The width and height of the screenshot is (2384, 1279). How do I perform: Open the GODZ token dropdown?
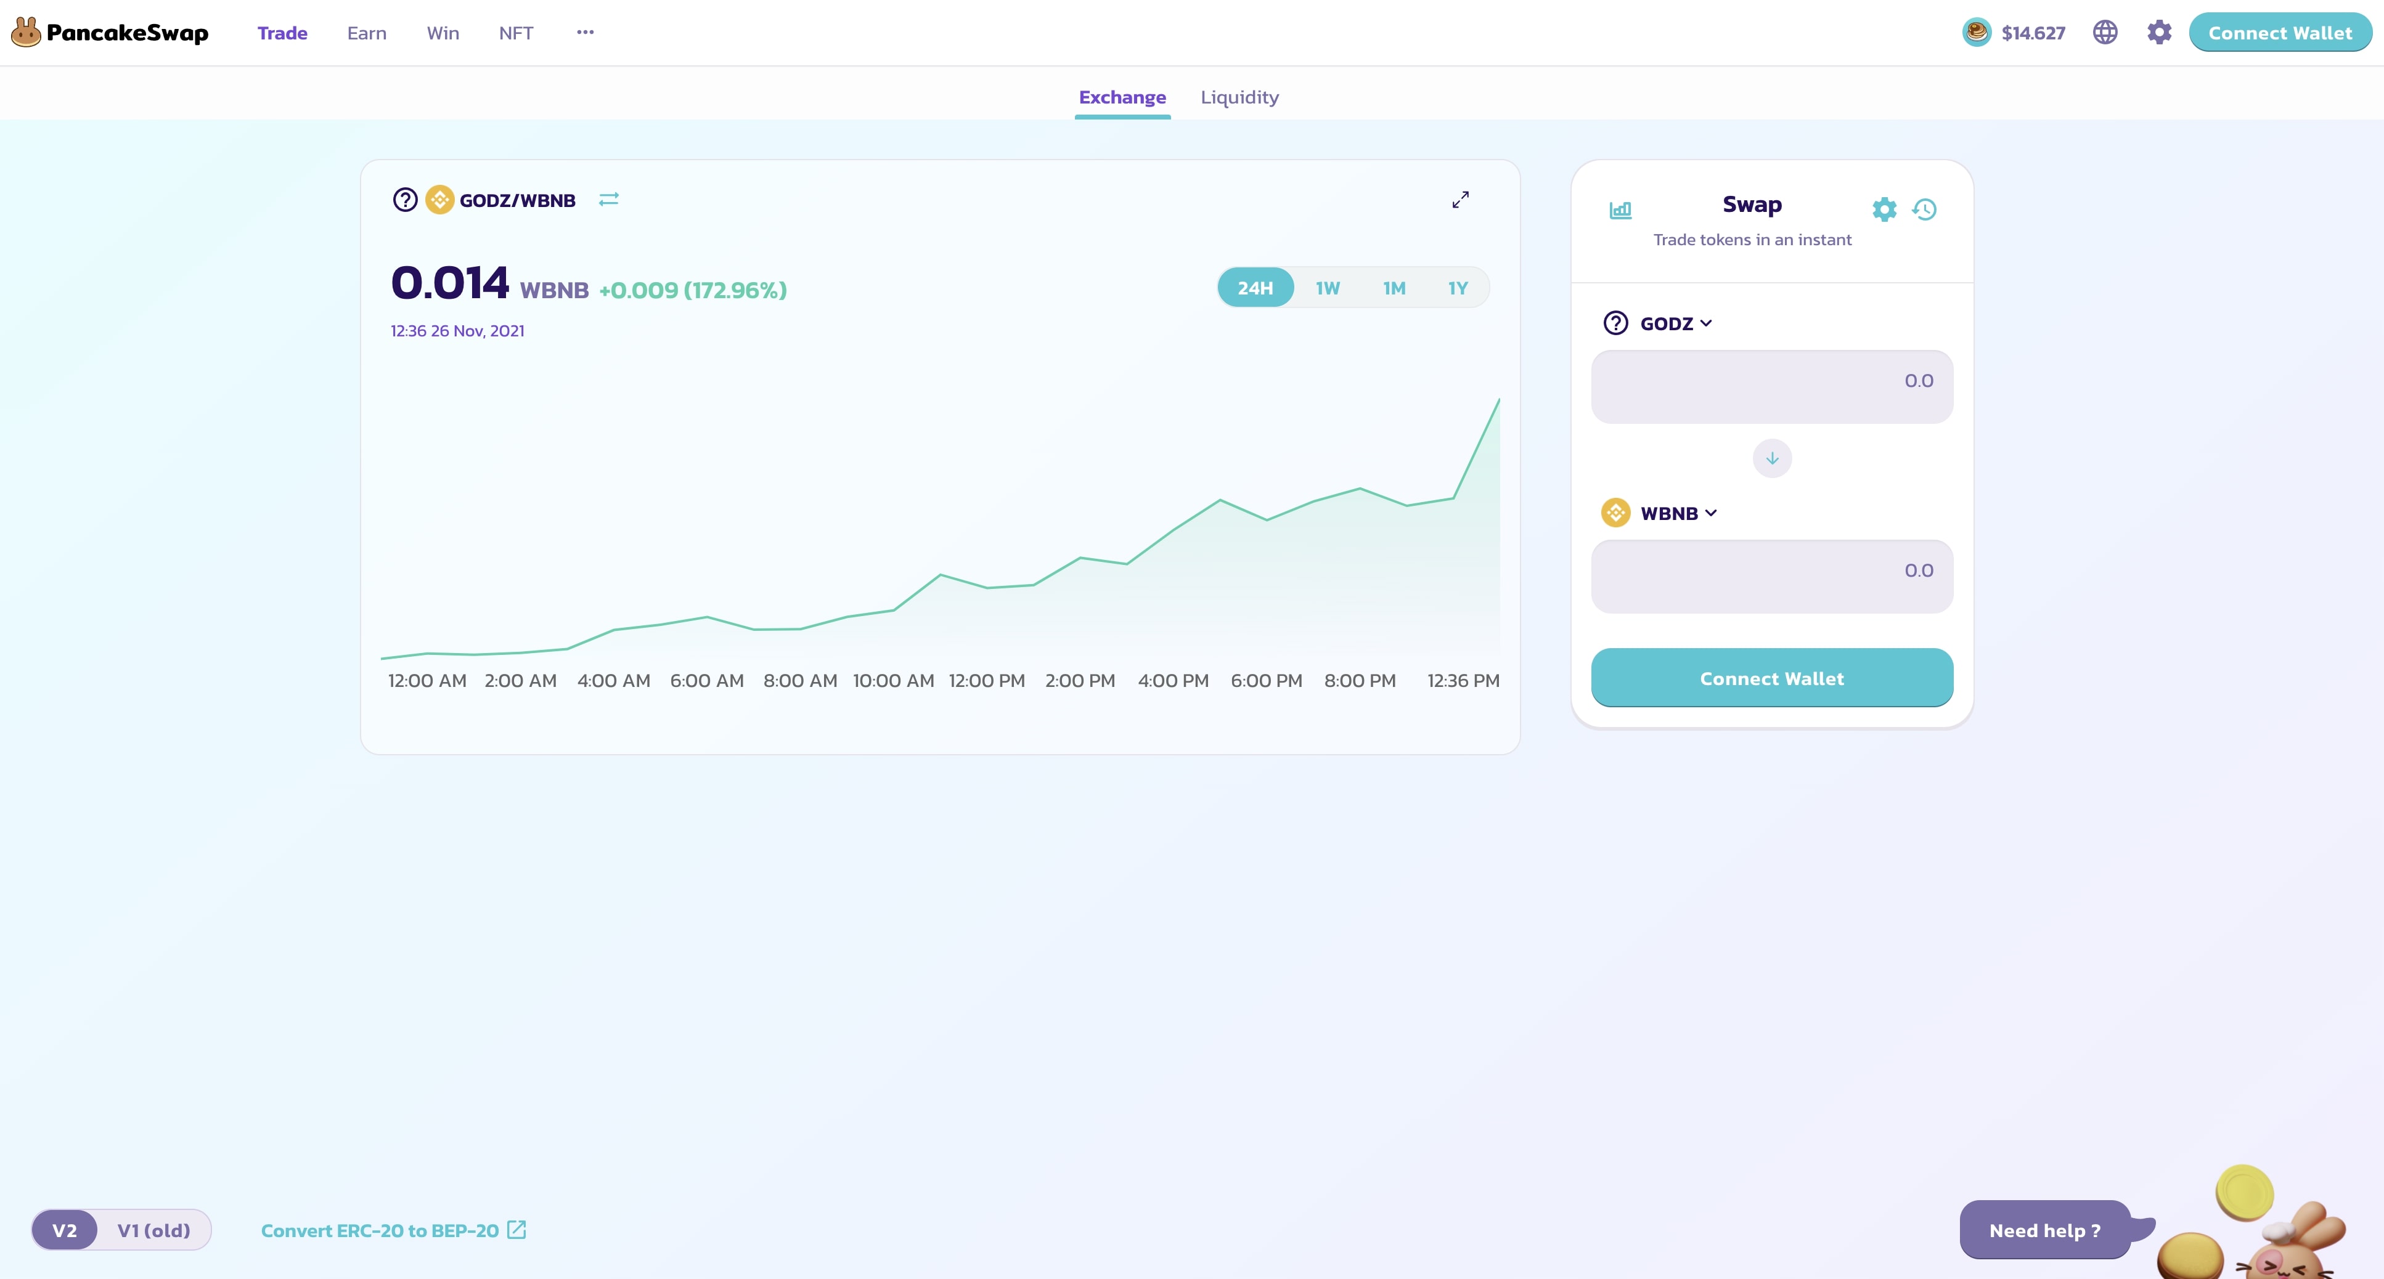point(1674,323)
